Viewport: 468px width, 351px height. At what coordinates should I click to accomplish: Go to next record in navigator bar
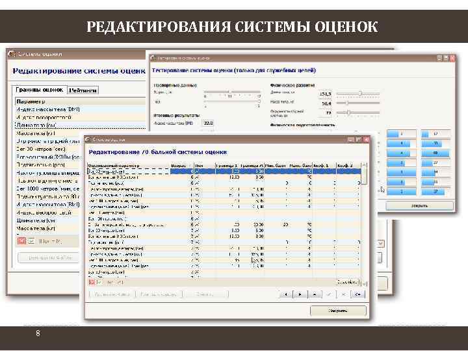pyautogui.click(x=300, y=294)
